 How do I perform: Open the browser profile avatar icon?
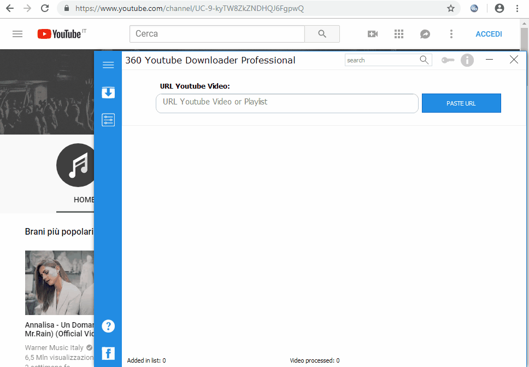click(499, 8)
